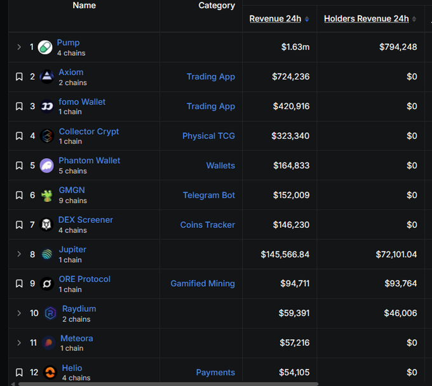Image resolution: width=432 pixels, height=386 pixels.
Task: Bookmark the fomo Wallet row
Action: (x=19, y=106)
